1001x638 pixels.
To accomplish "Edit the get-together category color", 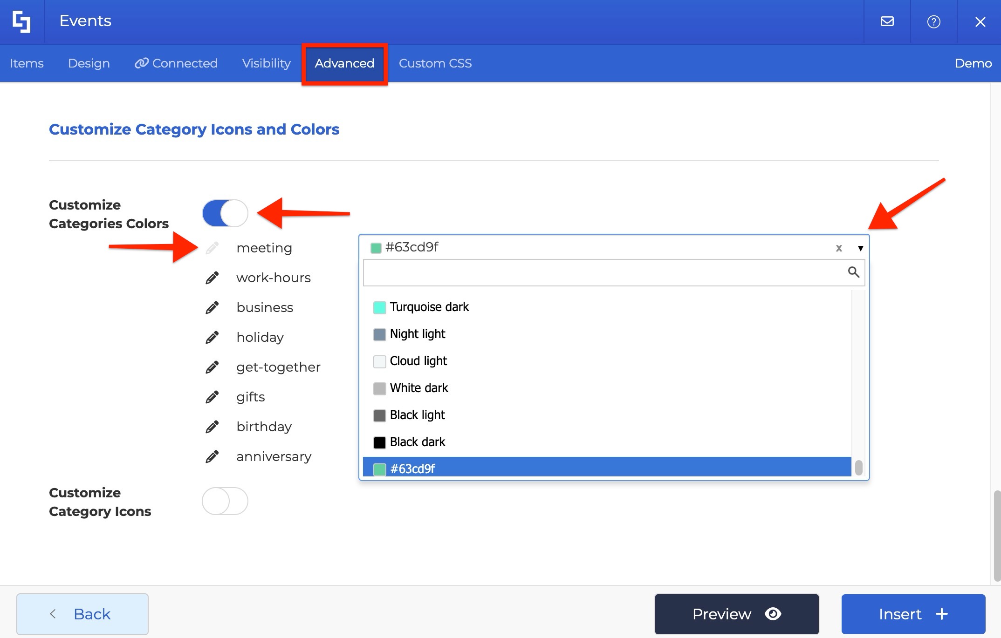I will click(x=212, y=367).
